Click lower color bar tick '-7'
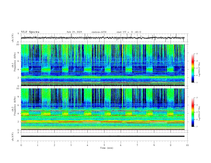The width and height of the screenshot is (211, 163). pyautogui.click(x=196, y=127)
